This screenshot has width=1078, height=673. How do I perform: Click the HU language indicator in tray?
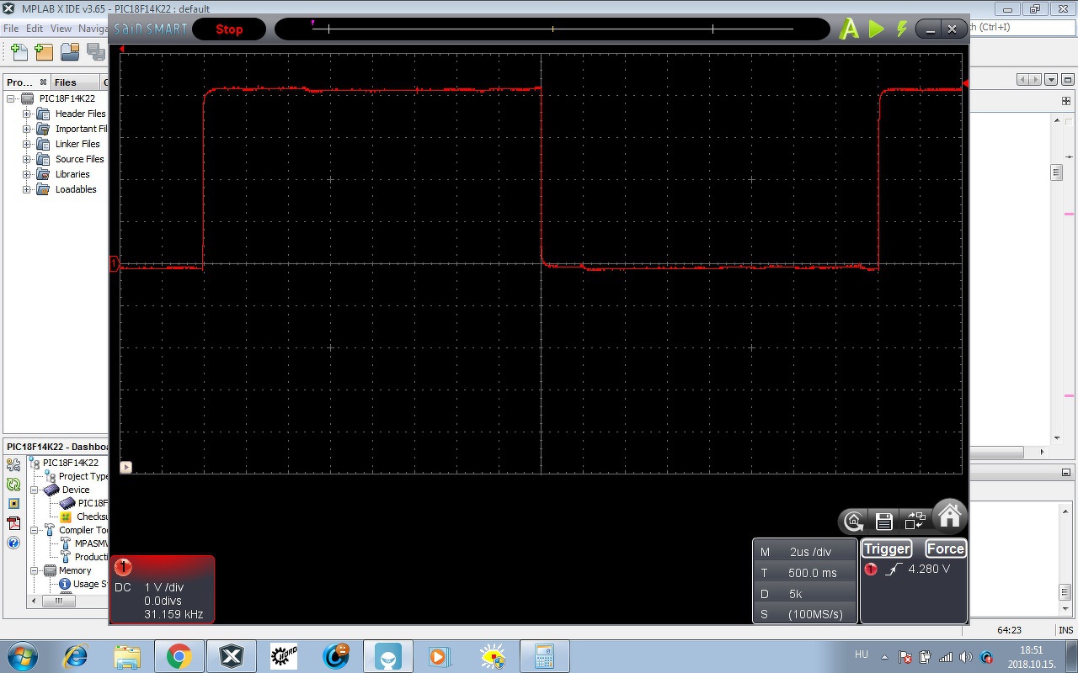(861, 654)
